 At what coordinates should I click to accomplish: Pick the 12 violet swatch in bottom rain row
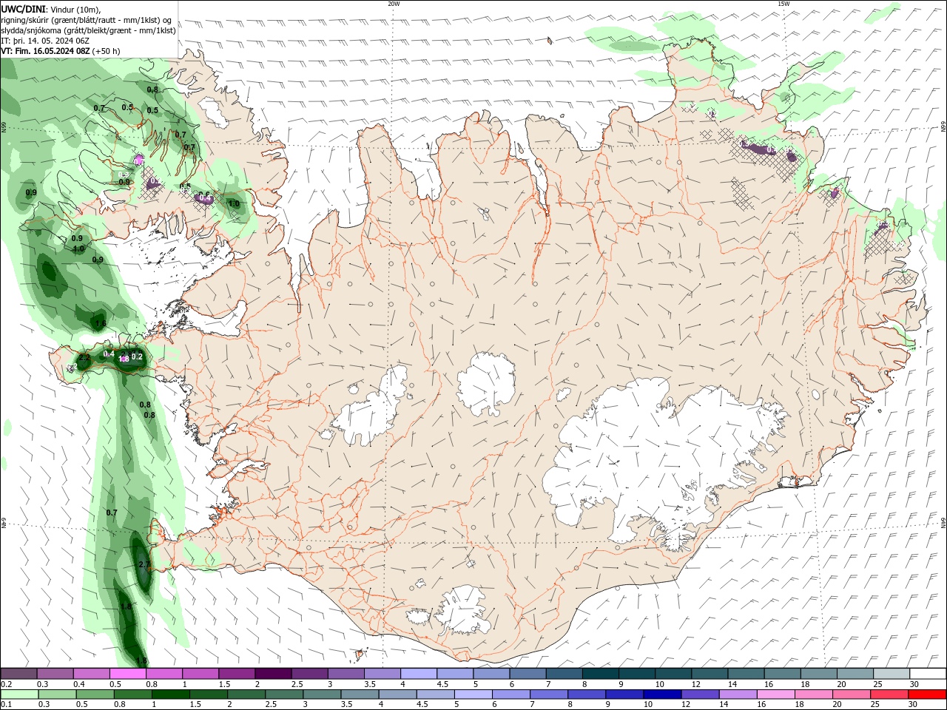pos(700,694)
